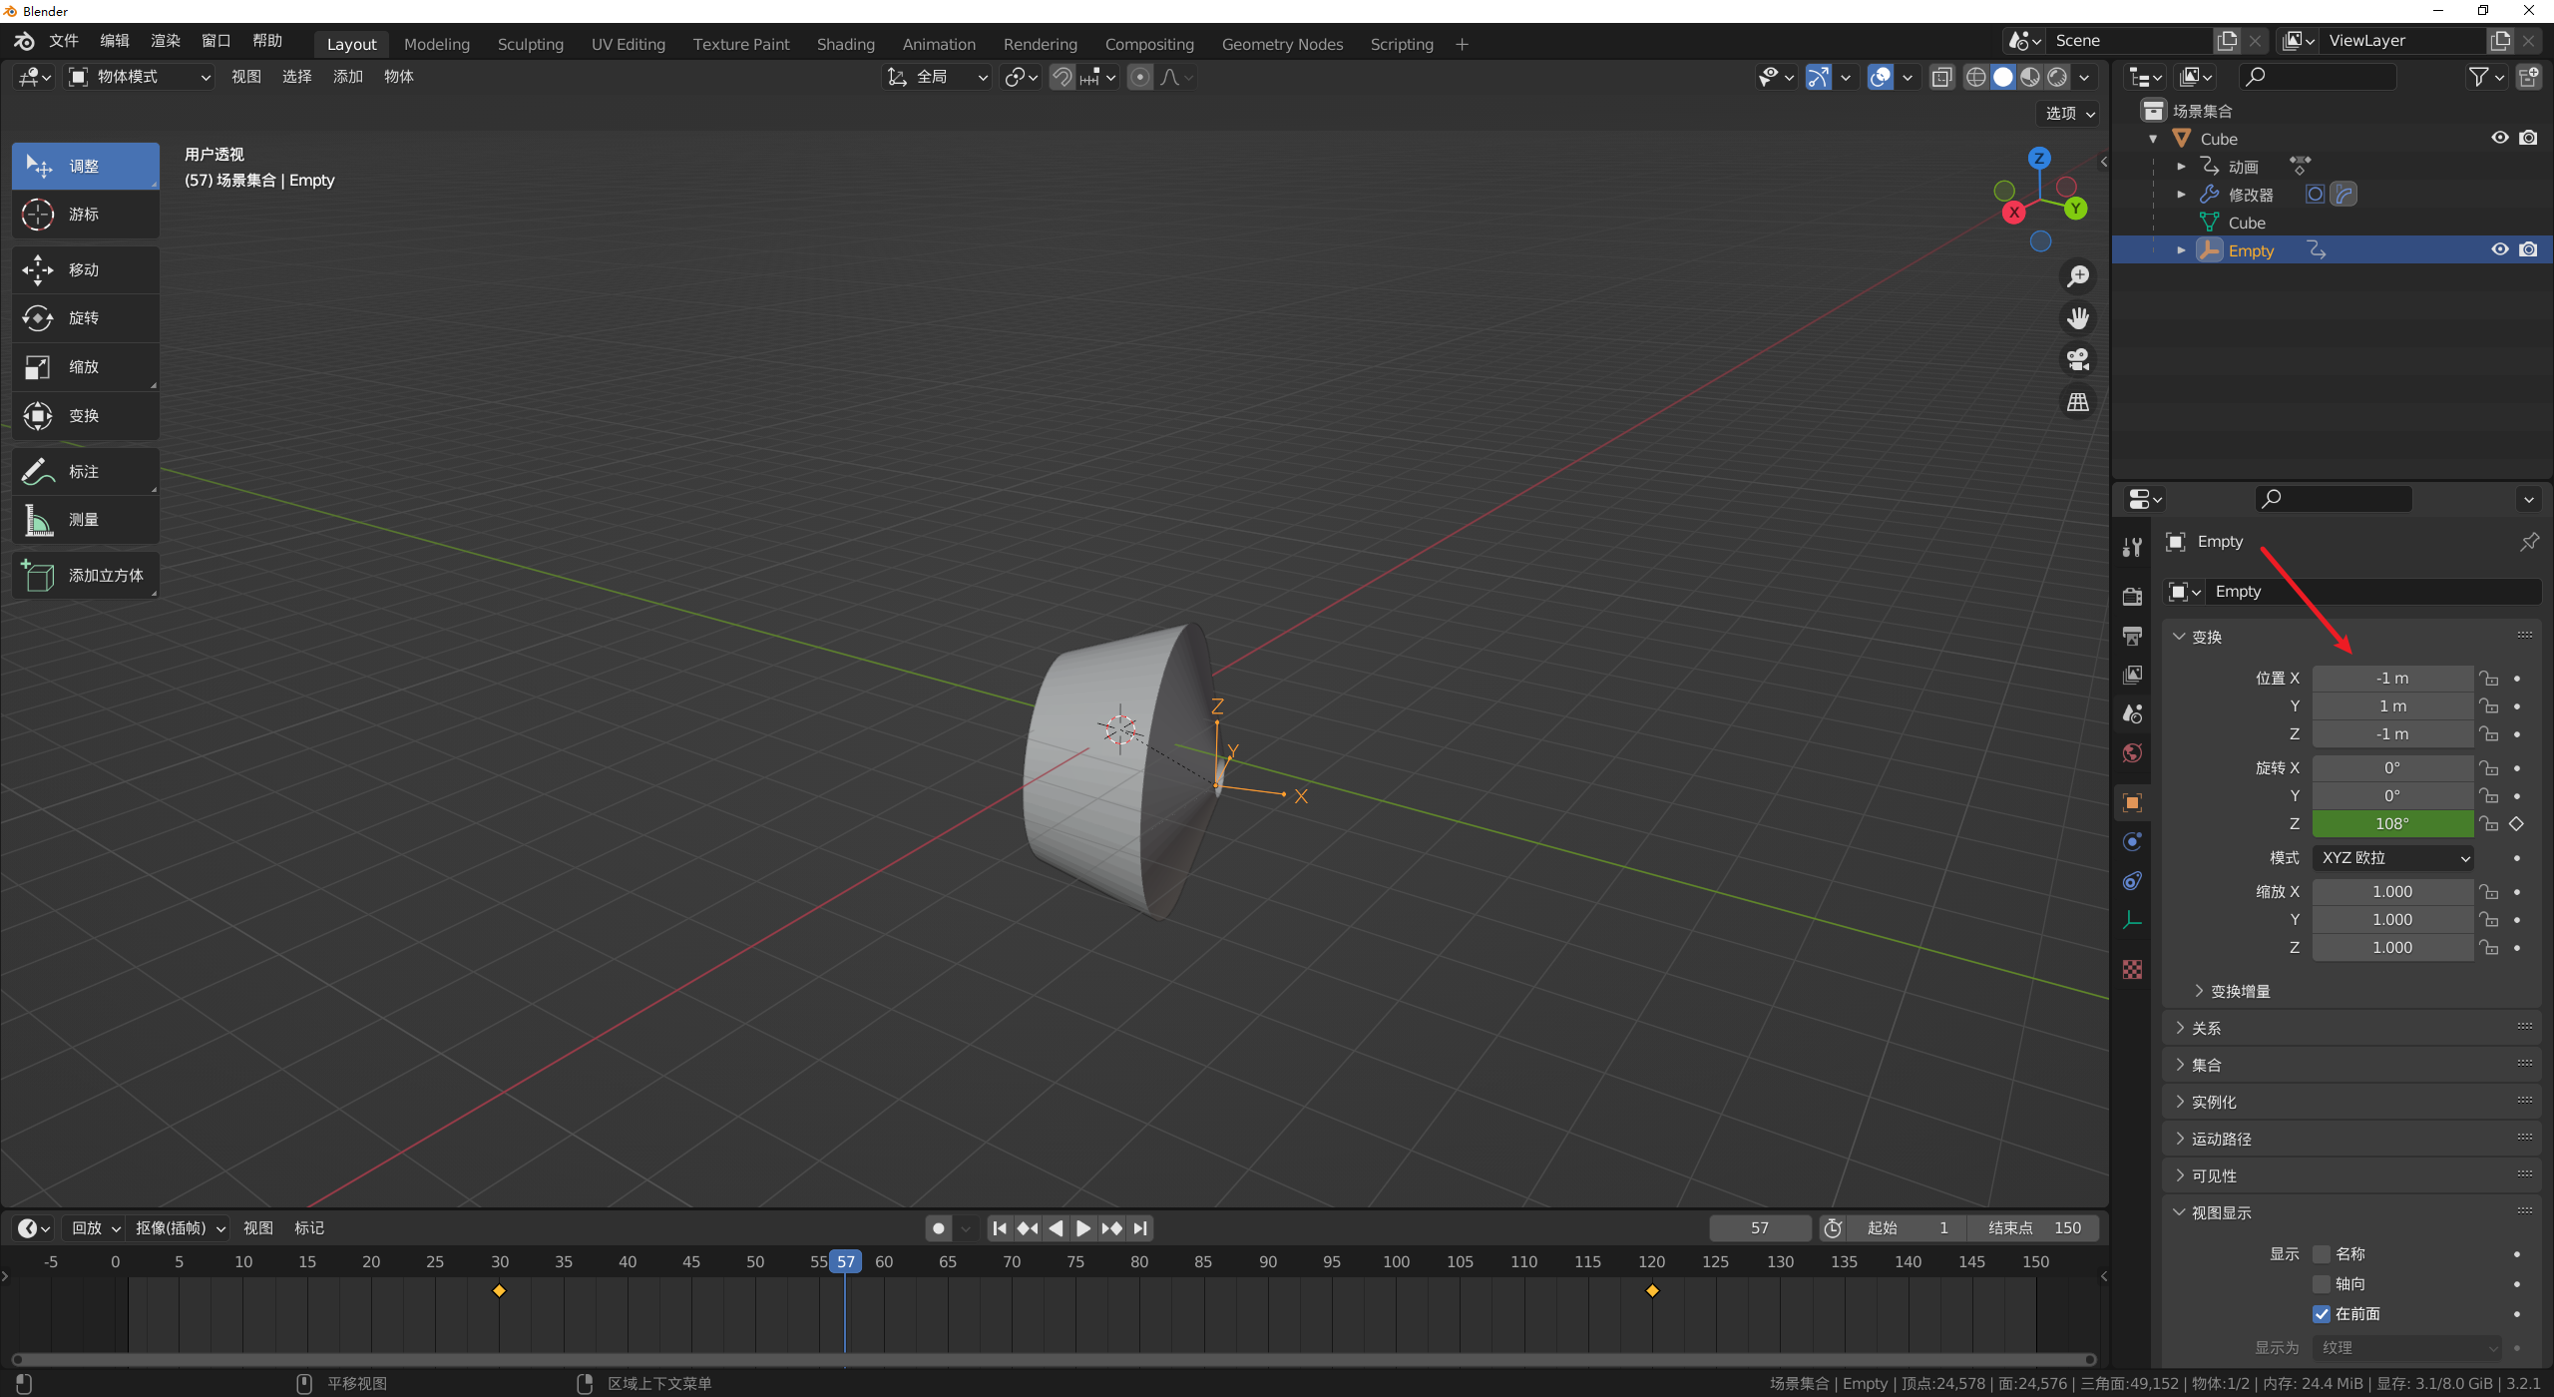Open the 物体模式 (Object Mode) dropdown
The height and width of the screenshot is (1397, 2554).
(x=140, y=77)
